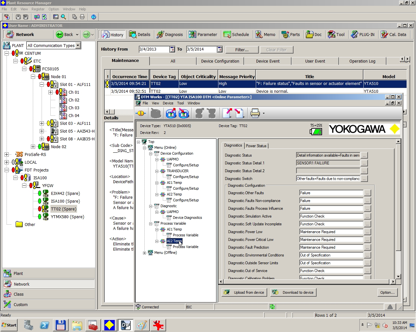The width and height of the screenshot is (416, 332).
Task: Select the Diagnosis toolbar icon
Action: pyautogui.click(x=170, y=34)
